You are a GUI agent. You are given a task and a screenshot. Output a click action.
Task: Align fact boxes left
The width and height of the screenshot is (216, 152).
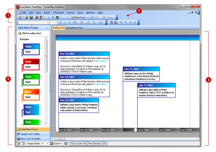pyautogui.click(x=121, y=22)
